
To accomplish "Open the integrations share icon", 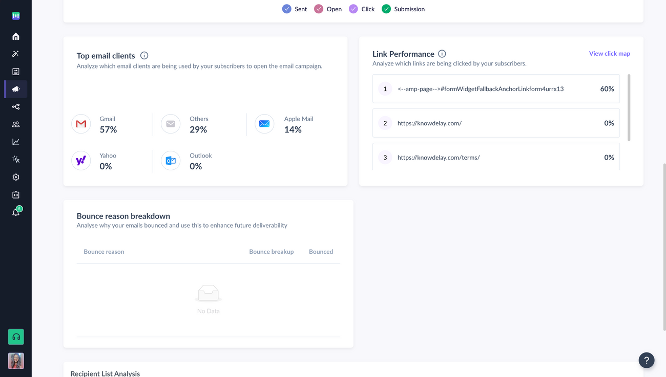I will [x=15, y=106].
